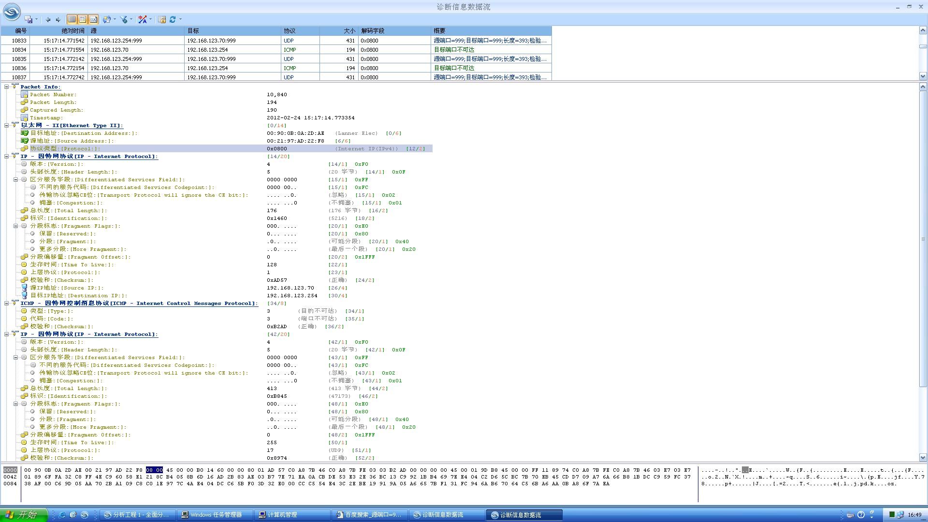The width and height of the screenshot is (928, 522).
Task: Click the save packets toolbar icon
Action: tap(29, 19)
